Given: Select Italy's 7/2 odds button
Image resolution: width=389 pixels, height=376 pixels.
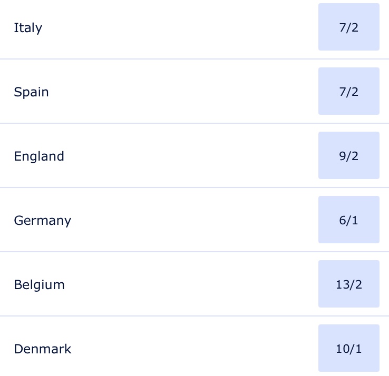Looking at the screenshot, I should point(348,27).
